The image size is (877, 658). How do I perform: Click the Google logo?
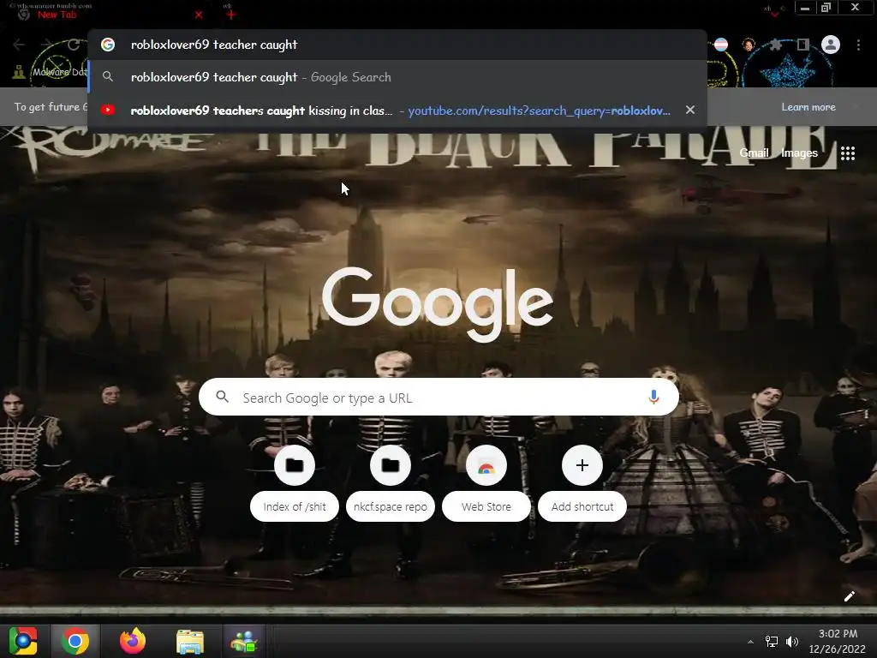[438, 303]
